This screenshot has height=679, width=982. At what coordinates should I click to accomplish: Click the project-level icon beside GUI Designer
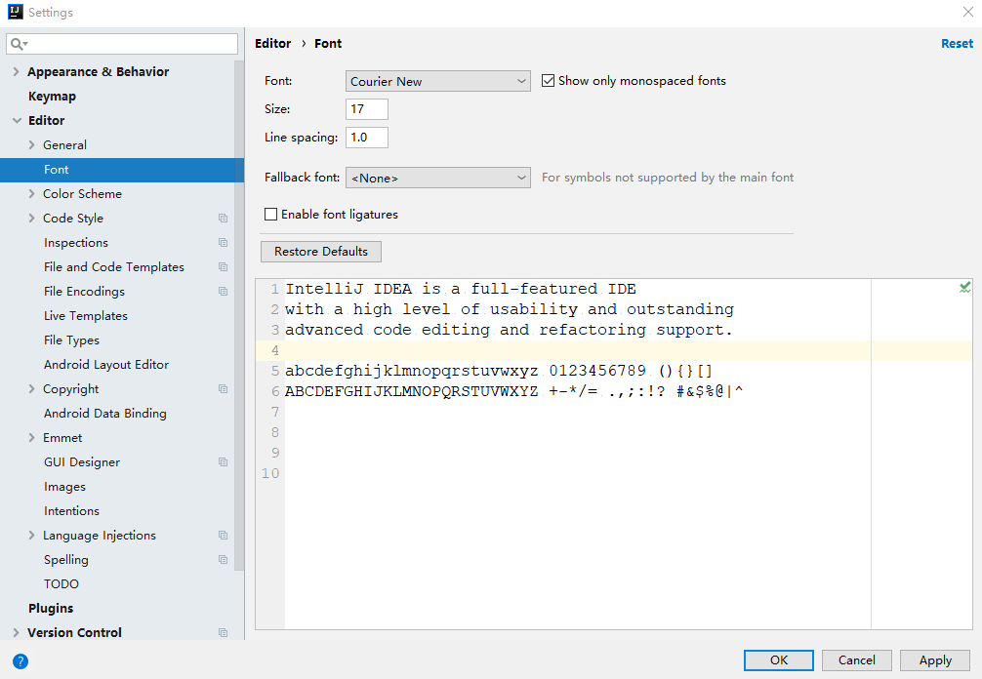(x=223, y=462)
